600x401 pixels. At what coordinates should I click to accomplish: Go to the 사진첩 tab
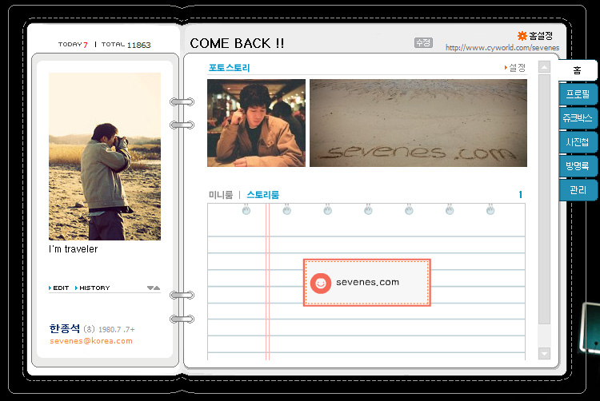click(578, 142)
